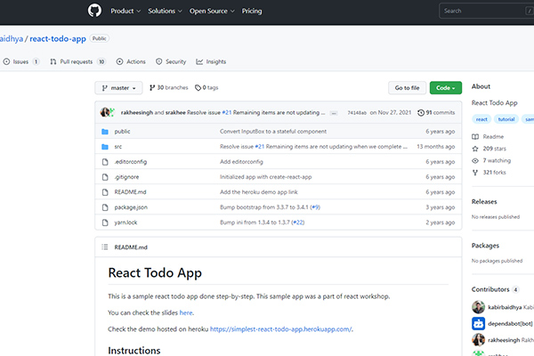Open kabirbaidhya contributor profile

[505, 307]
